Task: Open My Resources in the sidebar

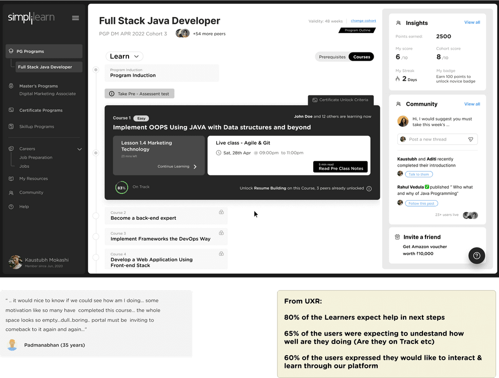Action: 34,178
